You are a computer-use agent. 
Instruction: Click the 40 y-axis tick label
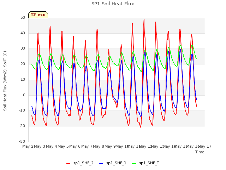(23, 33)
